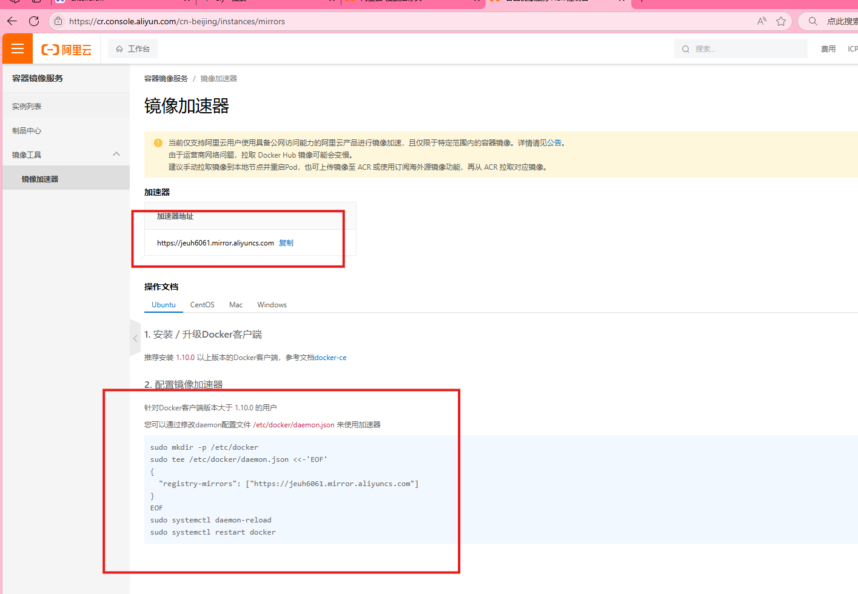Open the 工作台 workbench button
Viewport: 858px width, 594px height.
tap(133, 48)
